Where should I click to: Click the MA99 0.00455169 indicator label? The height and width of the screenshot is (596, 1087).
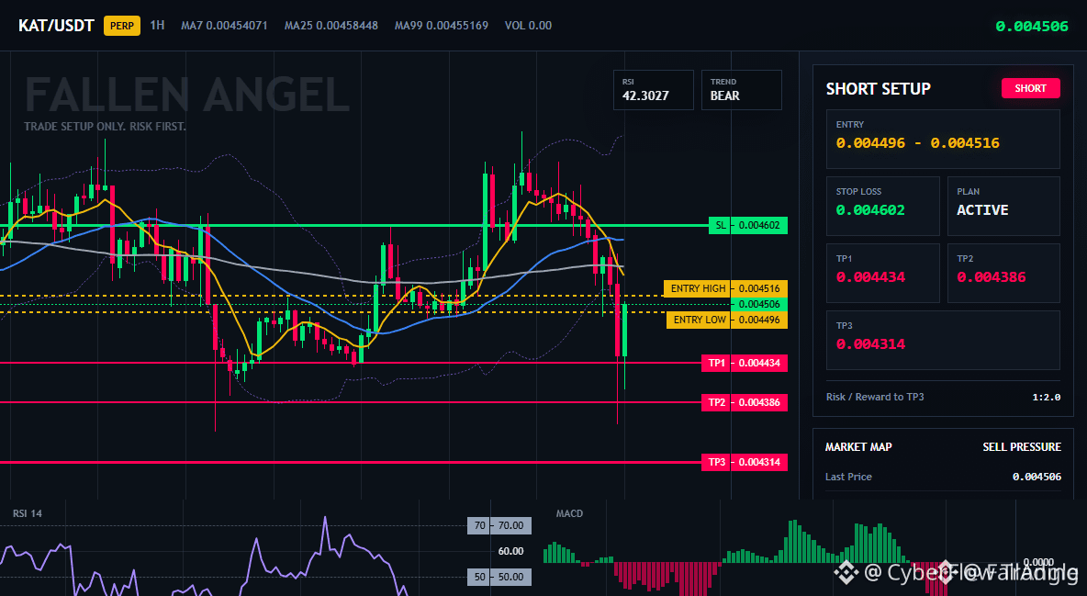[441, 26]
